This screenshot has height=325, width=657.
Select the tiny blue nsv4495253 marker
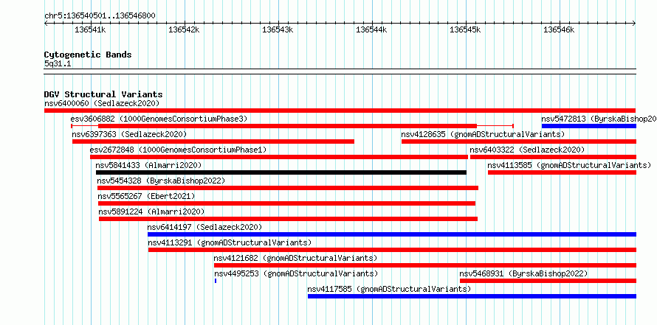(216, 281)
